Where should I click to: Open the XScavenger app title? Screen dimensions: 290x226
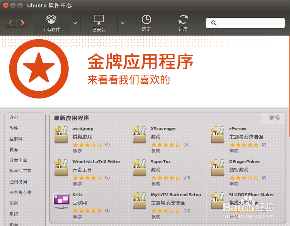(x=163, y=129)
